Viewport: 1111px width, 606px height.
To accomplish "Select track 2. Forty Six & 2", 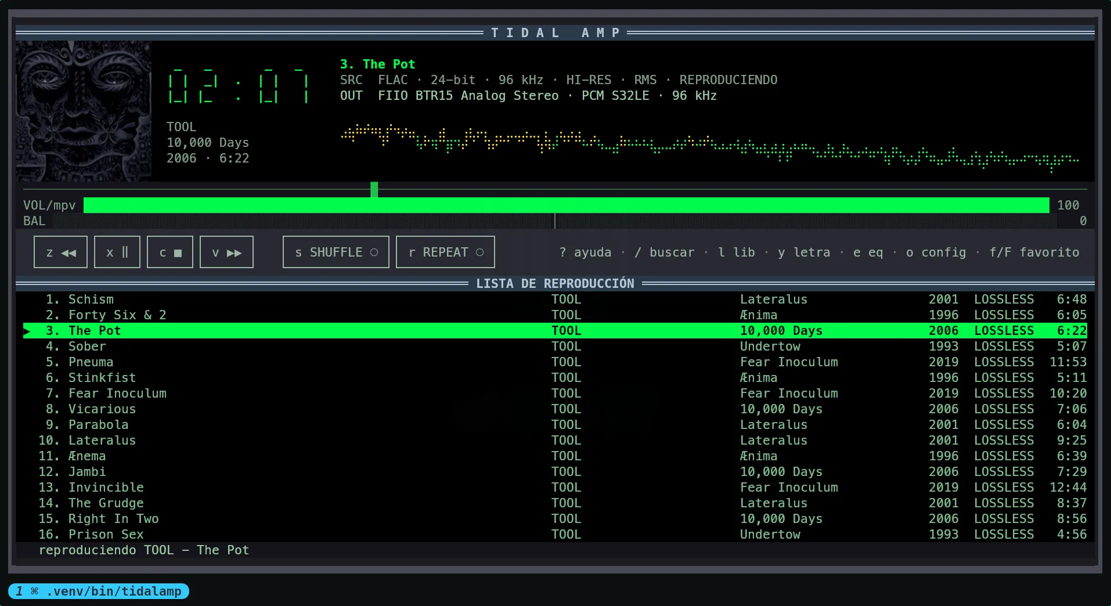I will point(555,315).
